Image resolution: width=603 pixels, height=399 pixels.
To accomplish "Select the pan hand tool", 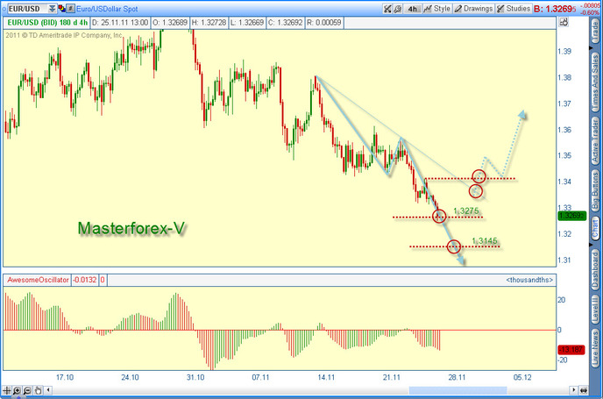I will (x=36, y=389).
